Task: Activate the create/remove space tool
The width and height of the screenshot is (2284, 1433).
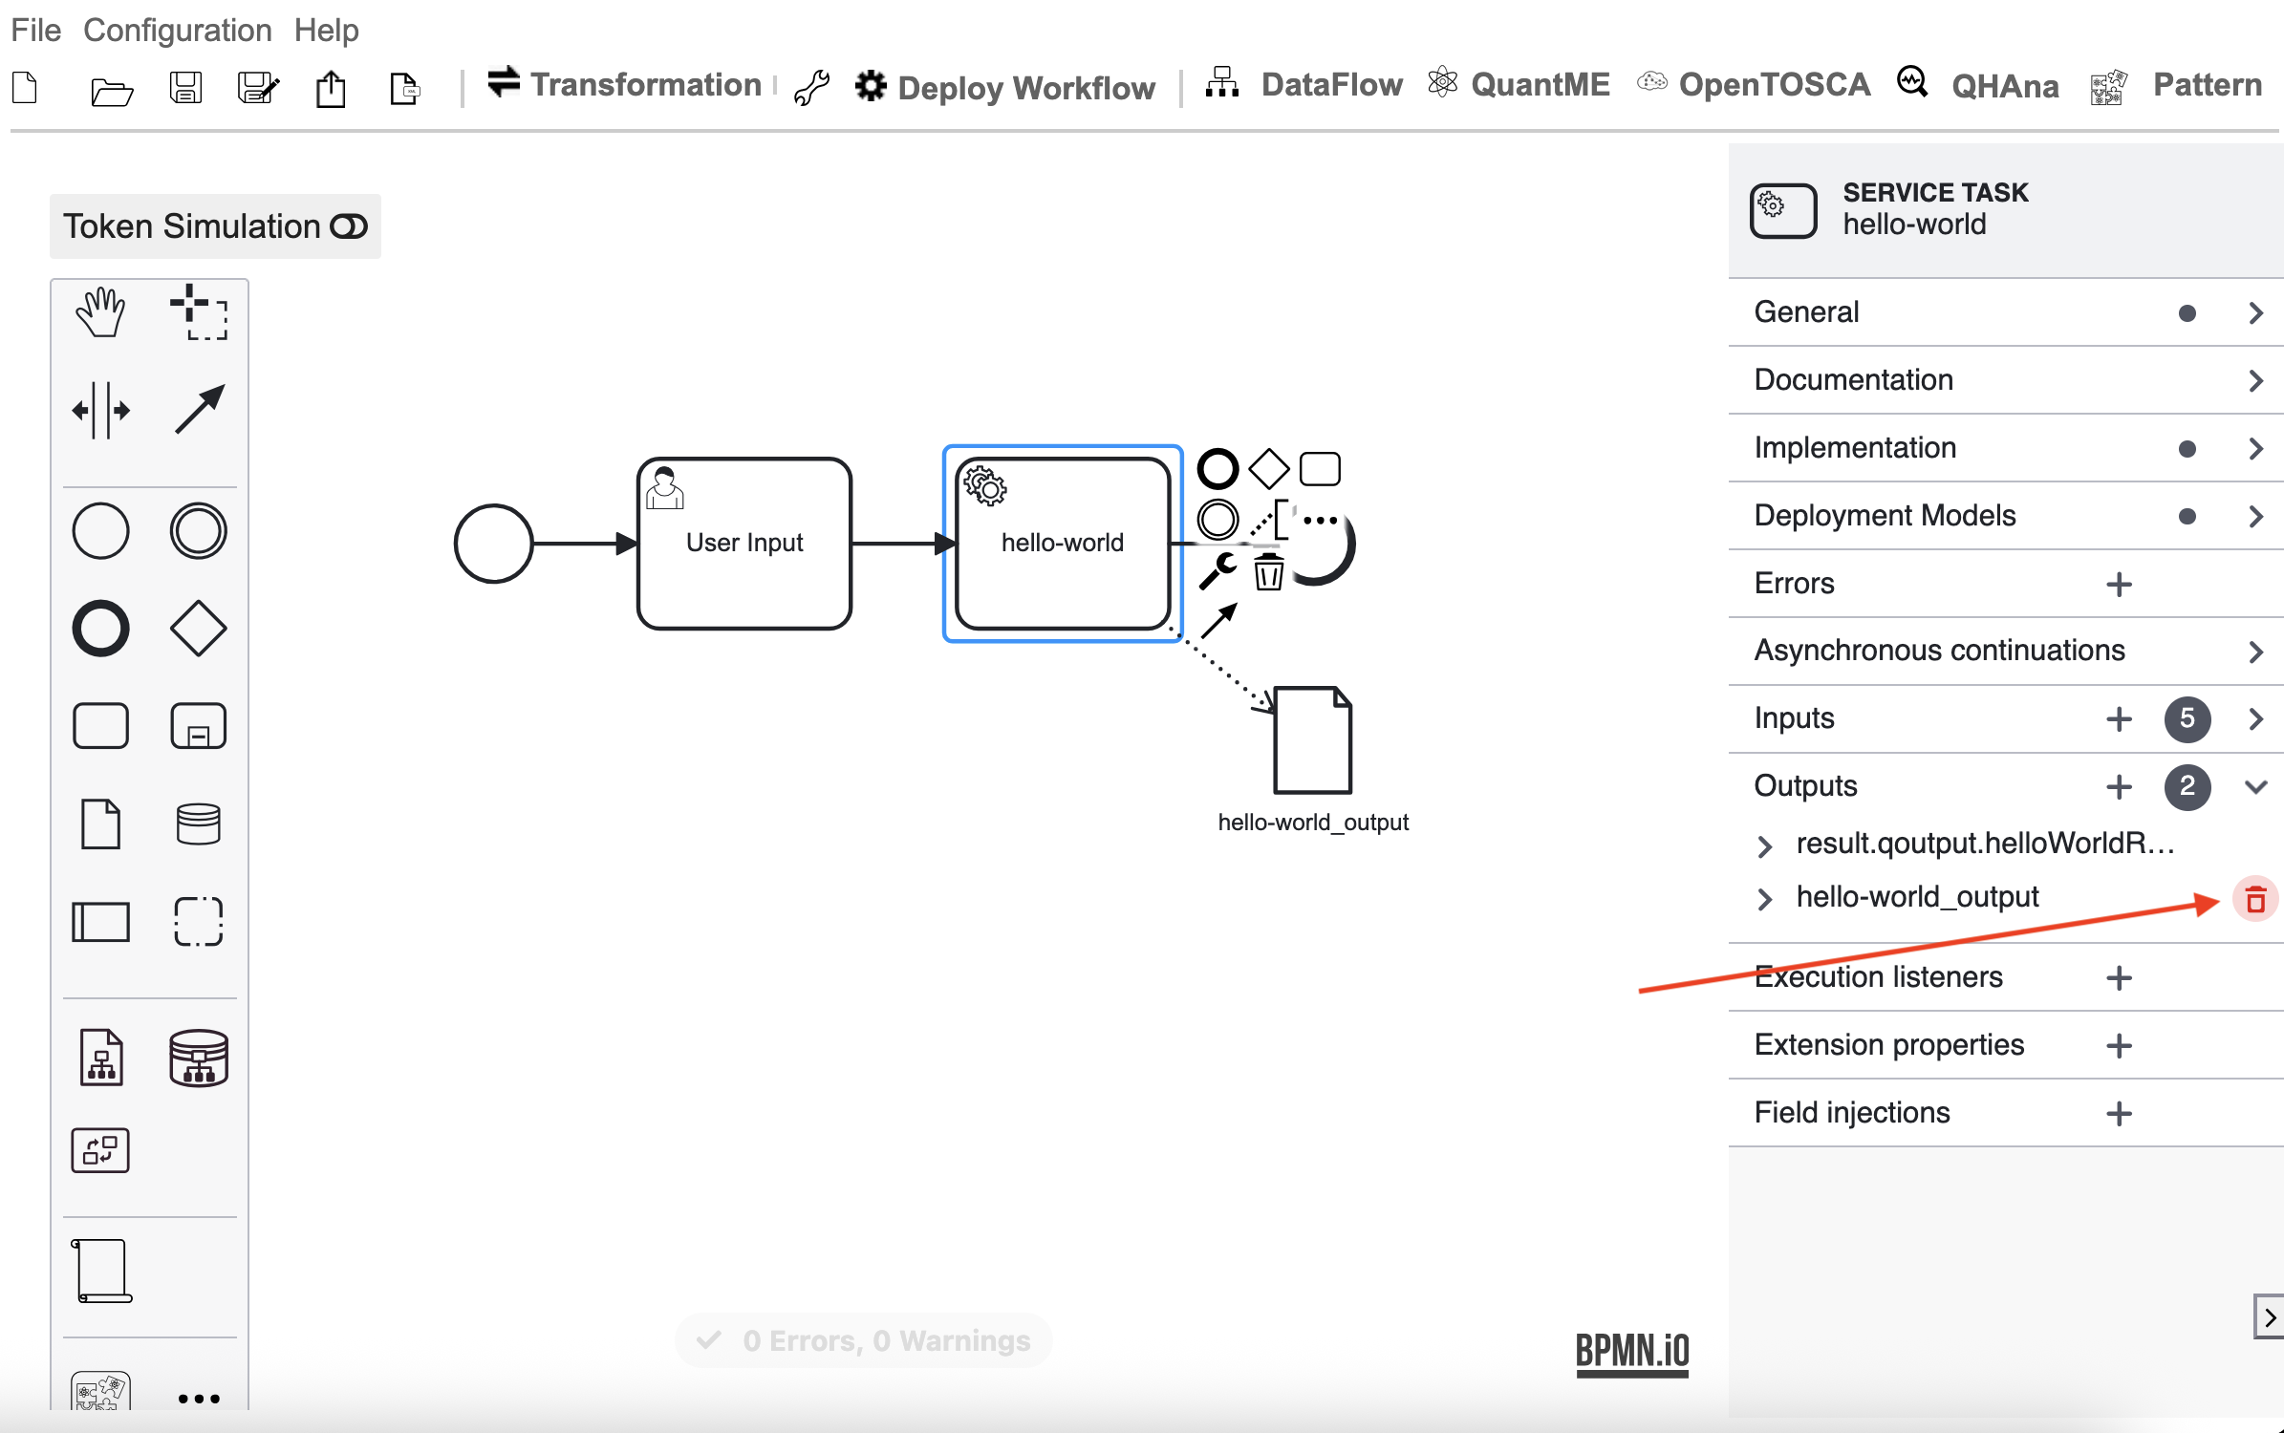Action: tap(100, 411)
